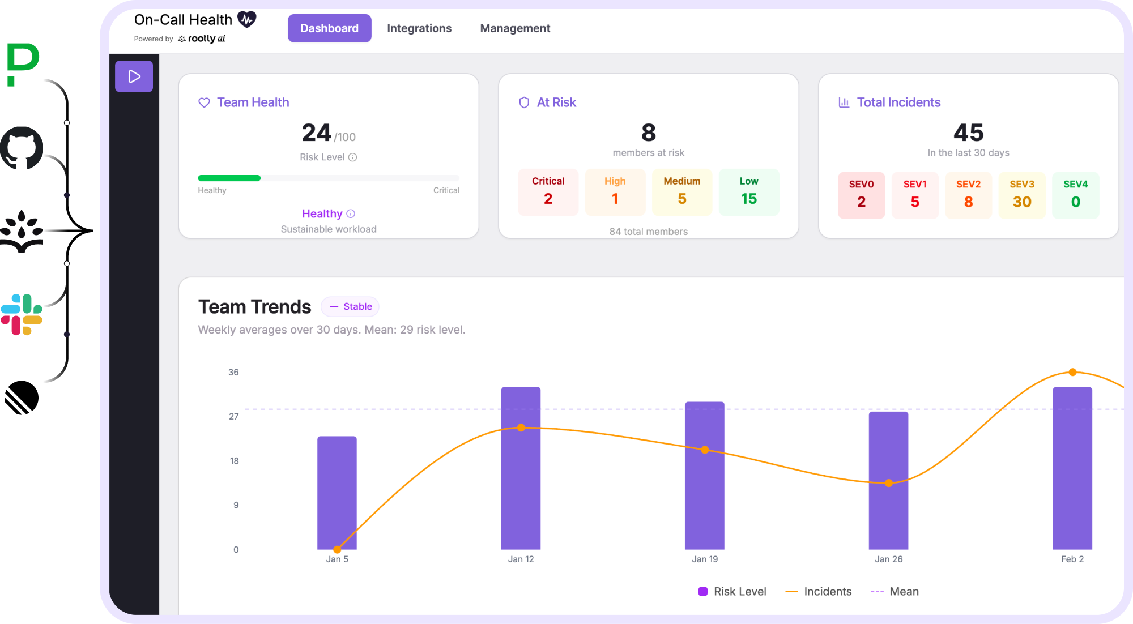Click the Jan 5 risk level bar
The height and width of the screenshot is (624, 1133).
(337, 493)
